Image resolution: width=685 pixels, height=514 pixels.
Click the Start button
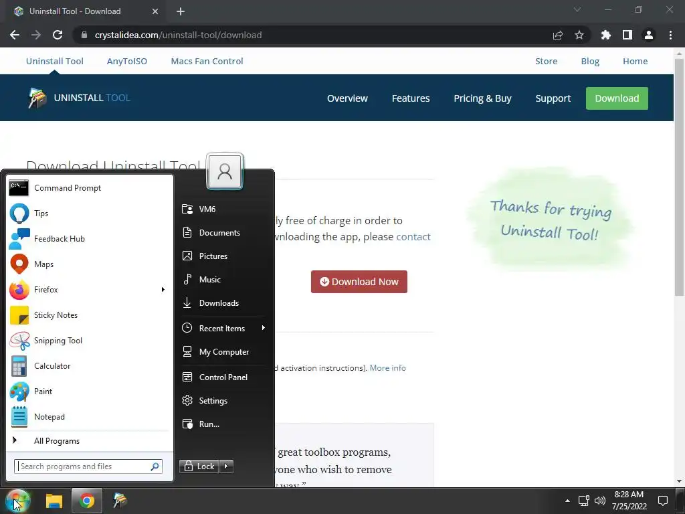pos(17,501)
